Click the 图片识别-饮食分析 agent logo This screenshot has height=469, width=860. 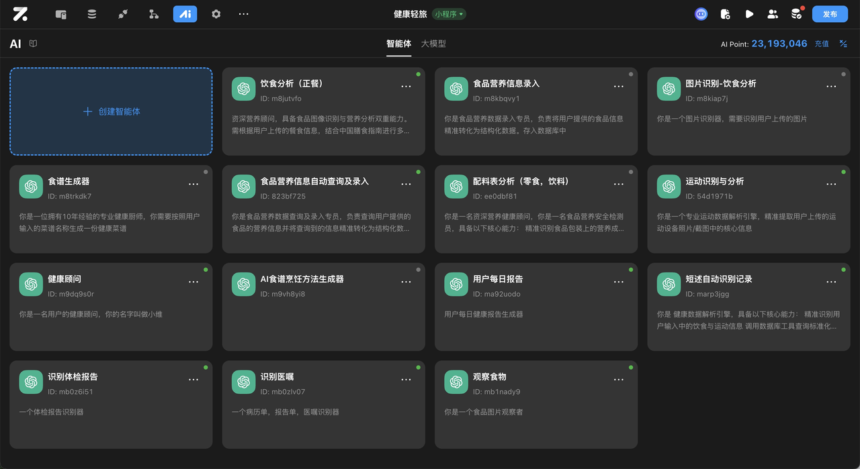coord(669,89)
